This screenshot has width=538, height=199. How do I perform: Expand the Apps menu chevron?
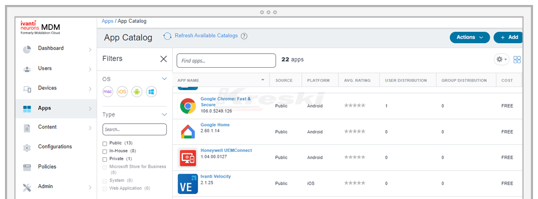90,109
